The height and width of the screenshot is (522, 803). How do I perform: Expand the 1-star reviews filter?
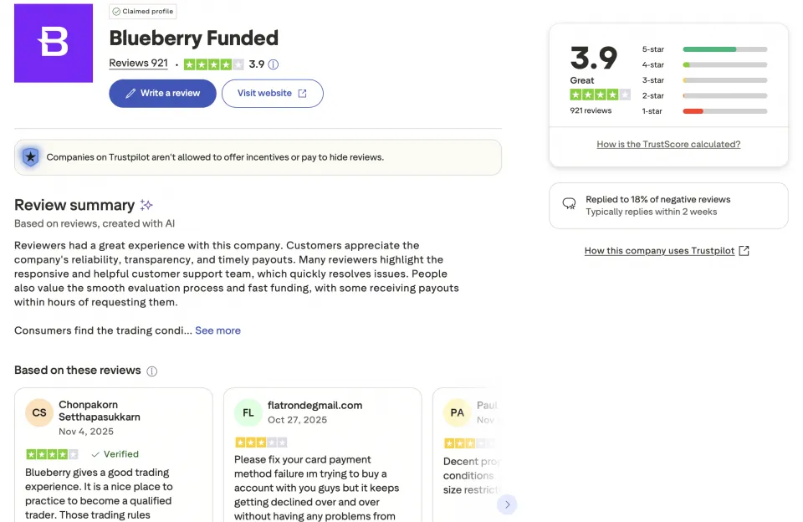(725, 110)
